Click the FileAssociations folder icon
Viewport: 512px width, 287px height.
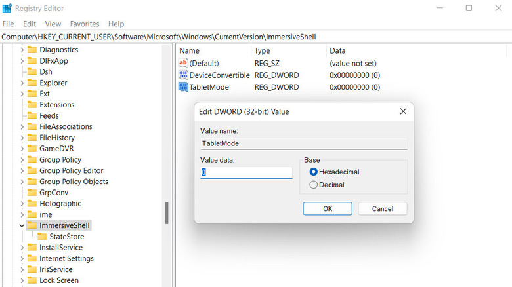32,126
